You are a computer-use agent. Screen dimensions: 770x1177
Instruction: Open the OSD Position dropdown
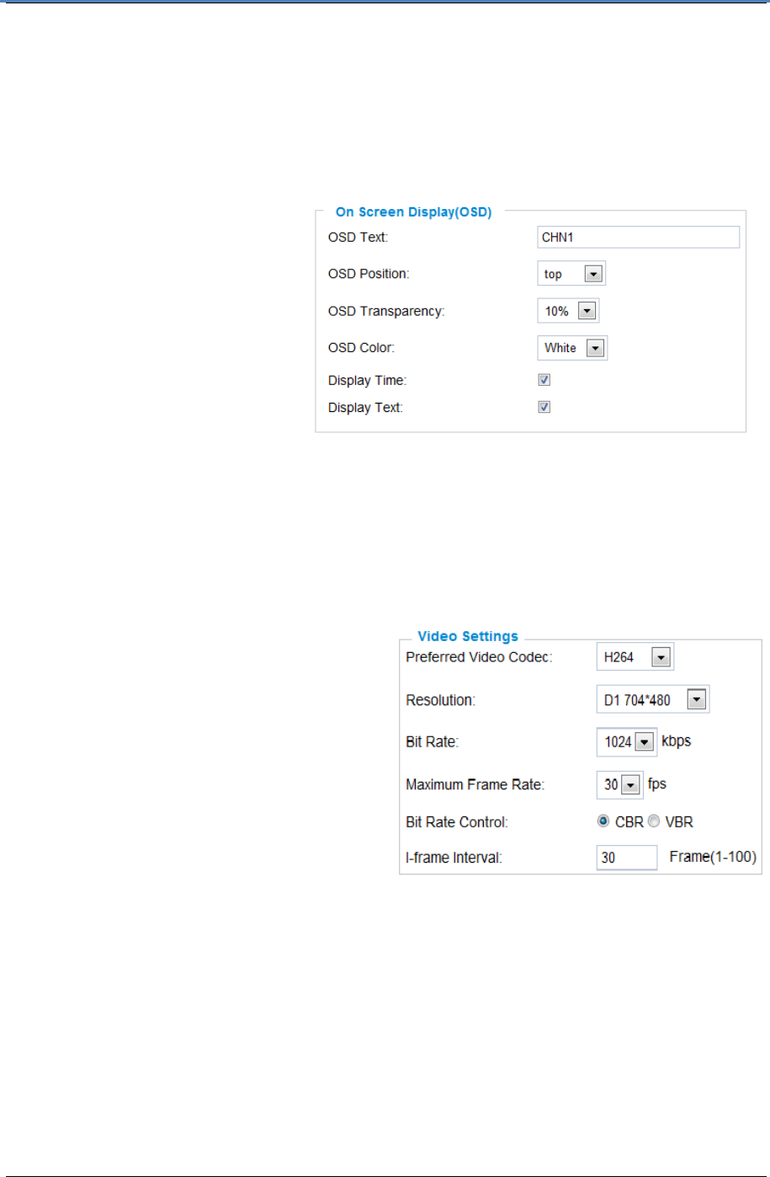tap(571, 274)
